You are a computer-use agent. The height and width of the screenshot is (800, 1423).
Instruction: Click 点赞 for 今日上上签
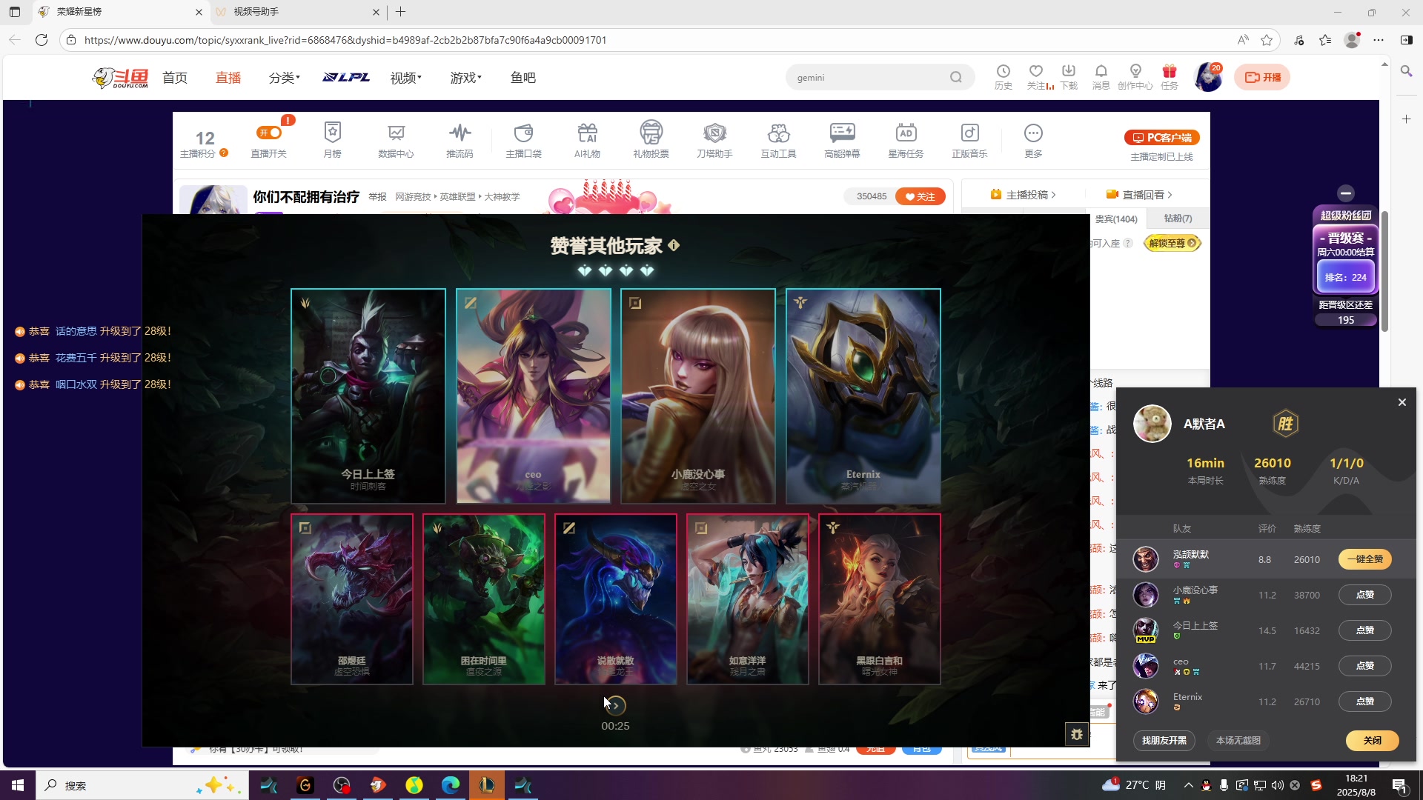tap(1365, 630)
